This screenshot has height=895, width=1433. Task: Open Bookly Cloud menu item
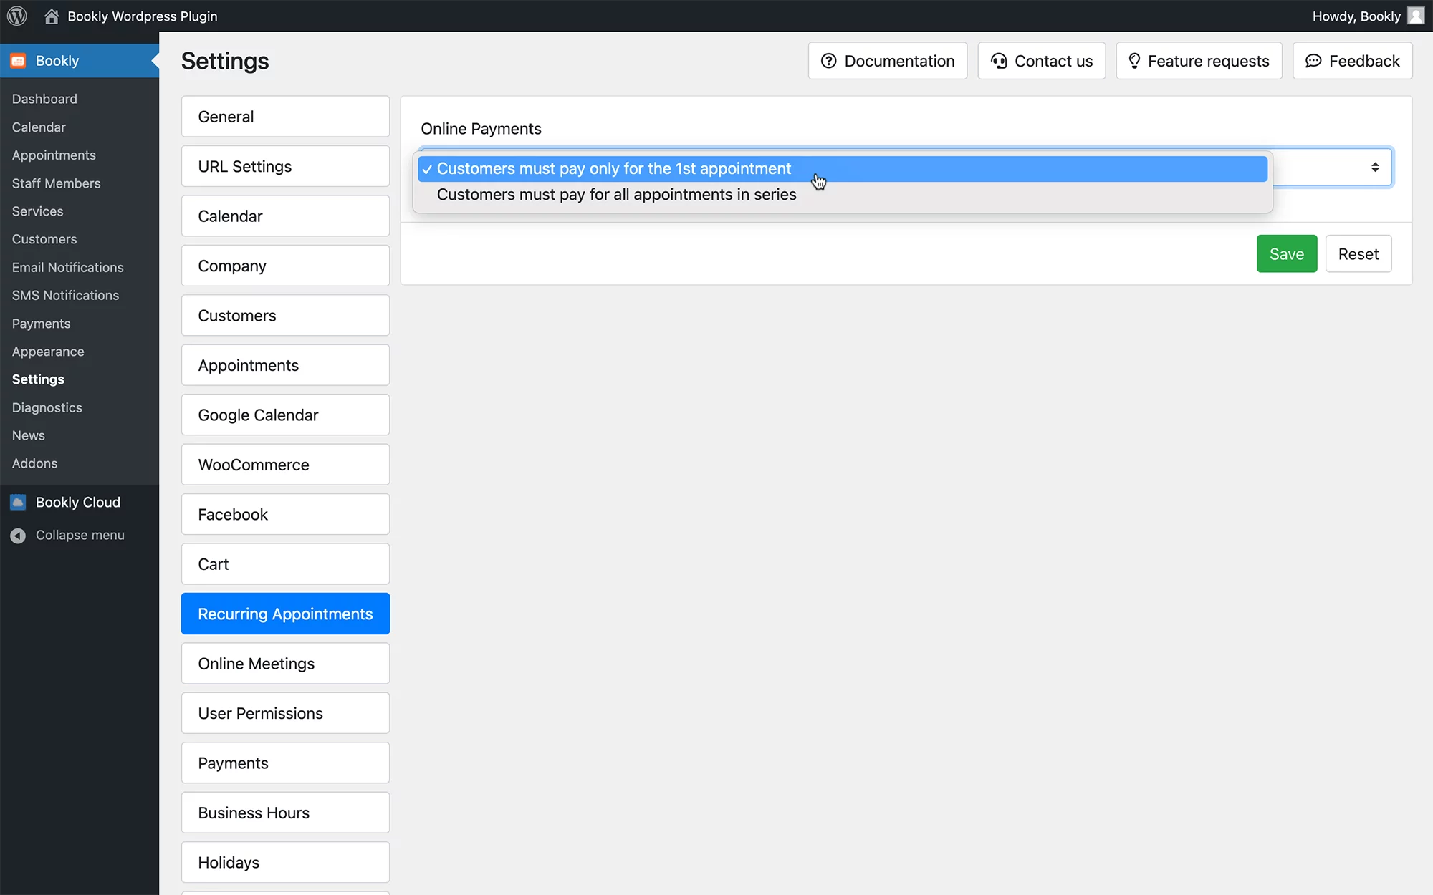click(x=78, y=503)
